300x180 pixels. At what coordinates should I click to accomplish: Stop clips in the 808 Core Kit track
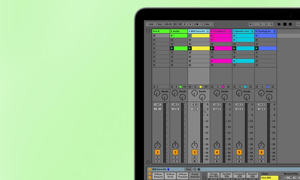(x=190, y=87)
